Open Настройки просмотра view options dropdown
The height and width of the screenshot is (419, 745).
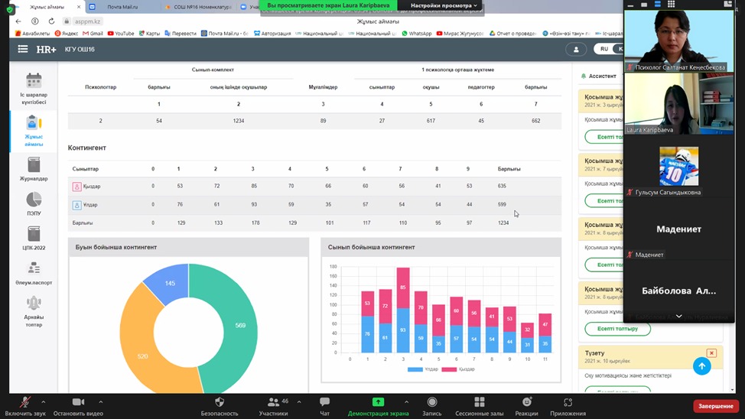click(444, 5)
